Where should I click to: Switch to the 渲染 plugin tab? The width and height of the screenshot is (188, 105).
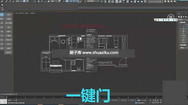[x=2, y=40]
